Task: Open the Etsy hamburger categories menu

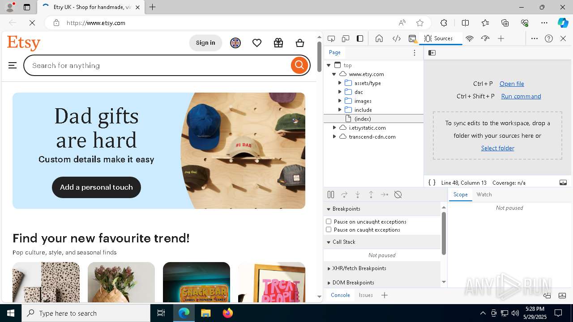Action: [13, 66]
